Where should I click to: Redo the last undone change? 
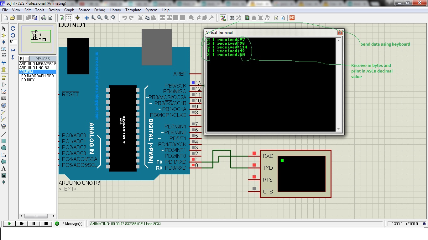[131, 18]
